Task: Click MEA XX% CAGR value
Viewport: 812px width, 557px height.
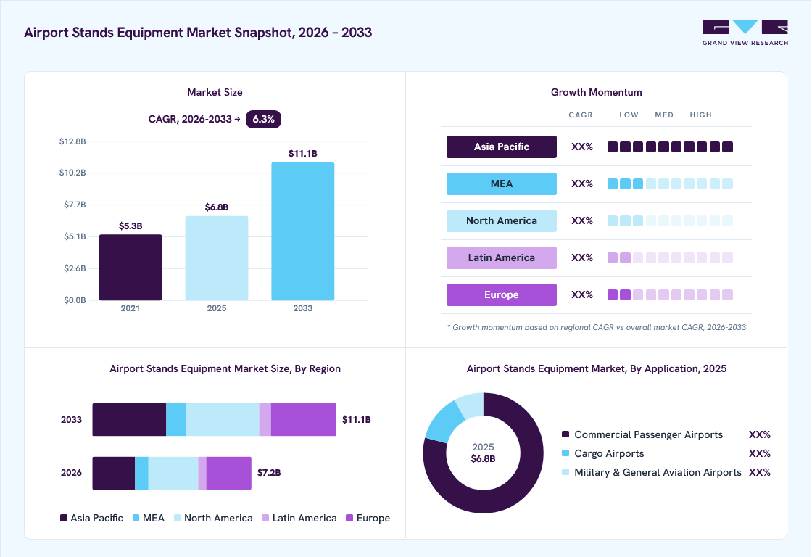Action: [x=582, y=184]
